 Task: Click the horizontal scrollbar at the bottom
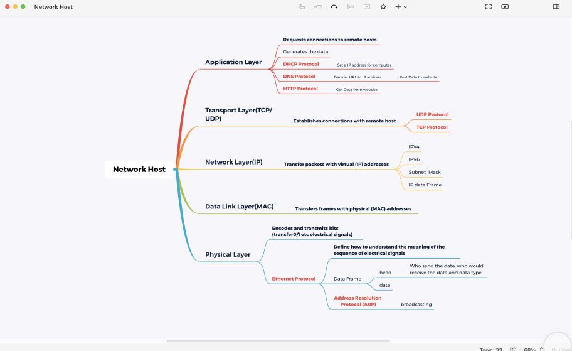(x=278, y=341)
